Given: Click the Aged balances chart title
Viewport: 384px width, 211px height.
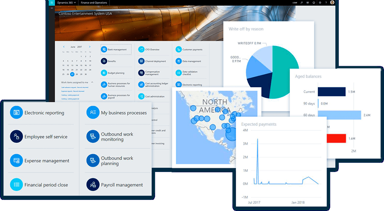Looking at the screenshot, I should click(x=308, y=76).
